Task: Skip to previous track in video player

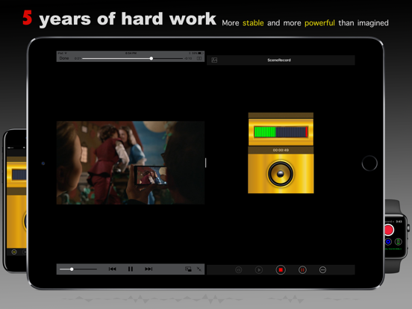Action: click(x=112, y=269)
